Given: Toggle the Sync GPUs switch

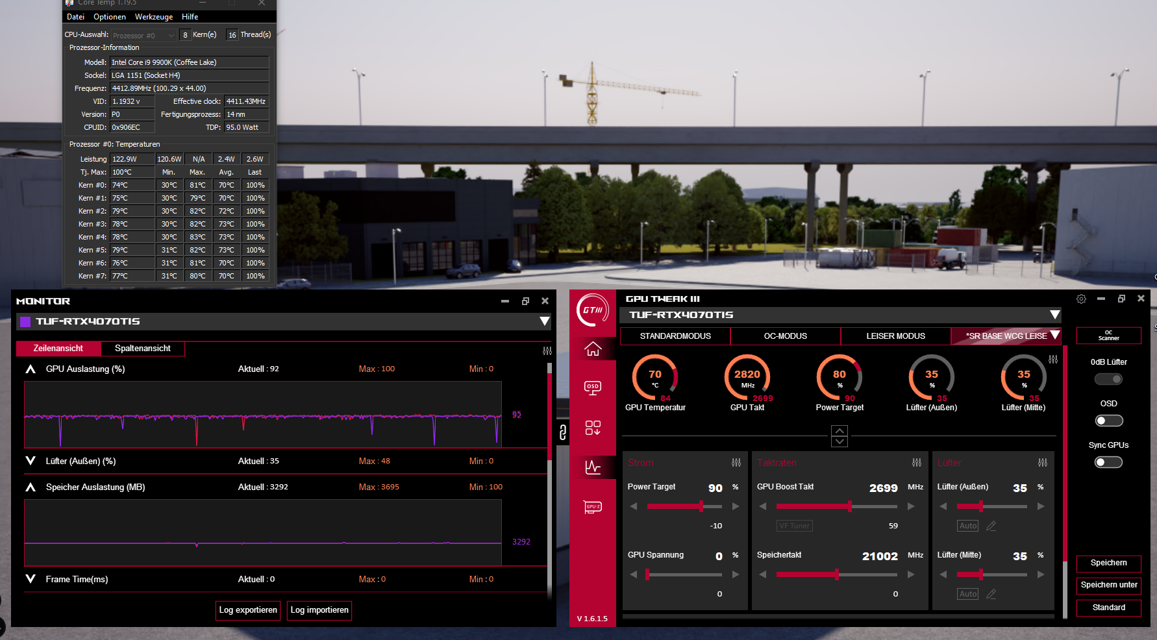Looking at the screenshot, I should (1108, 462).
